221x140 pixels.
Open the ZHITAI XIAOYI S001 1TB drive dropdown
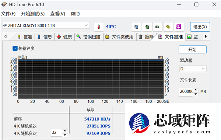tap(46, 25)
